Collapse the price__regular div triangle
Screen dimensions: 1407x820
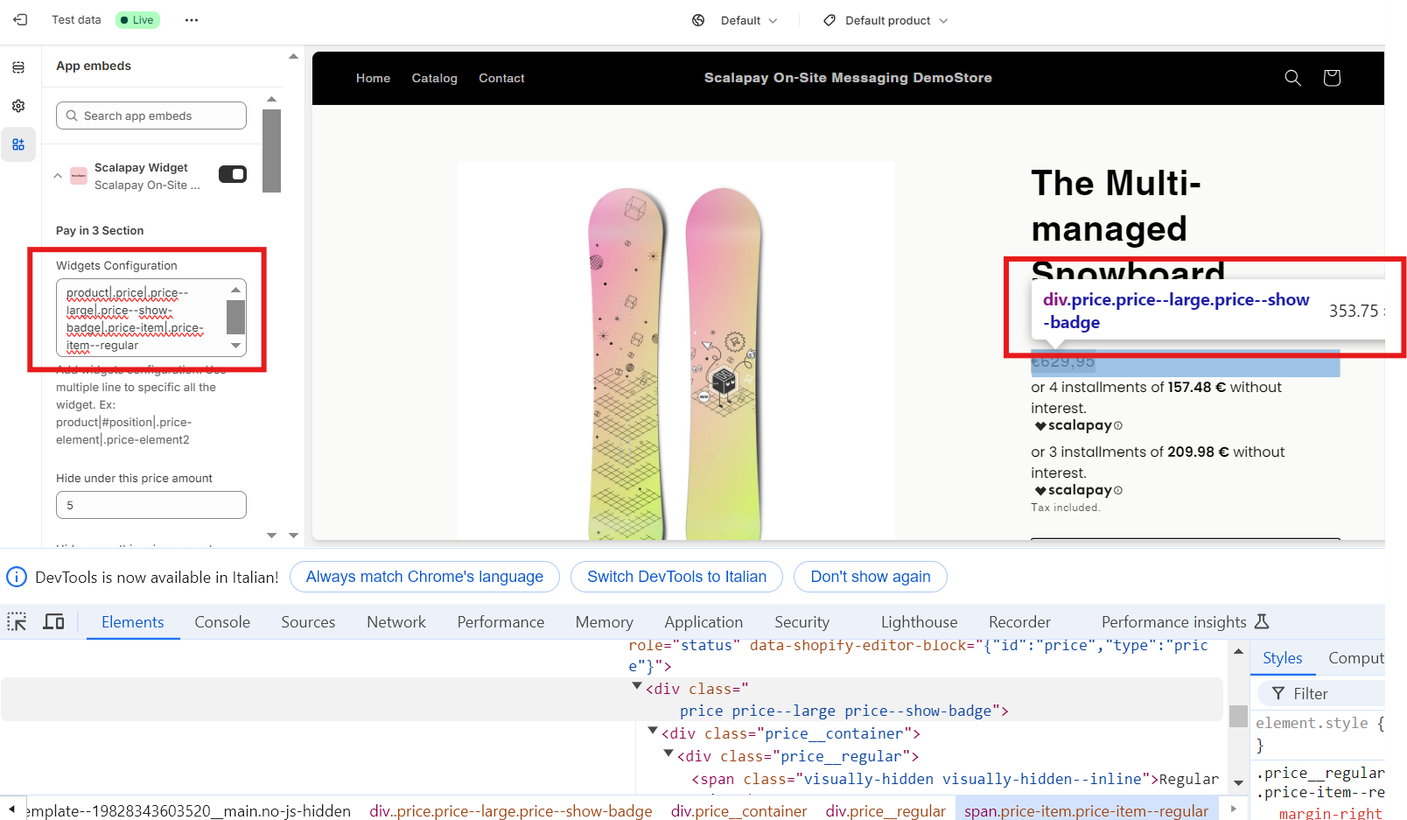pyautogui.click(x=668, y=754)
